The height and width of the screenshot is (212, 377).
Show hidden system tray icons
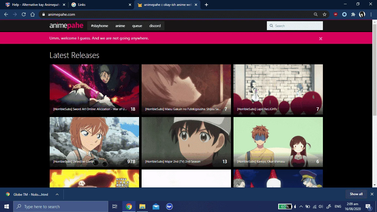click(x=301, y=206)
